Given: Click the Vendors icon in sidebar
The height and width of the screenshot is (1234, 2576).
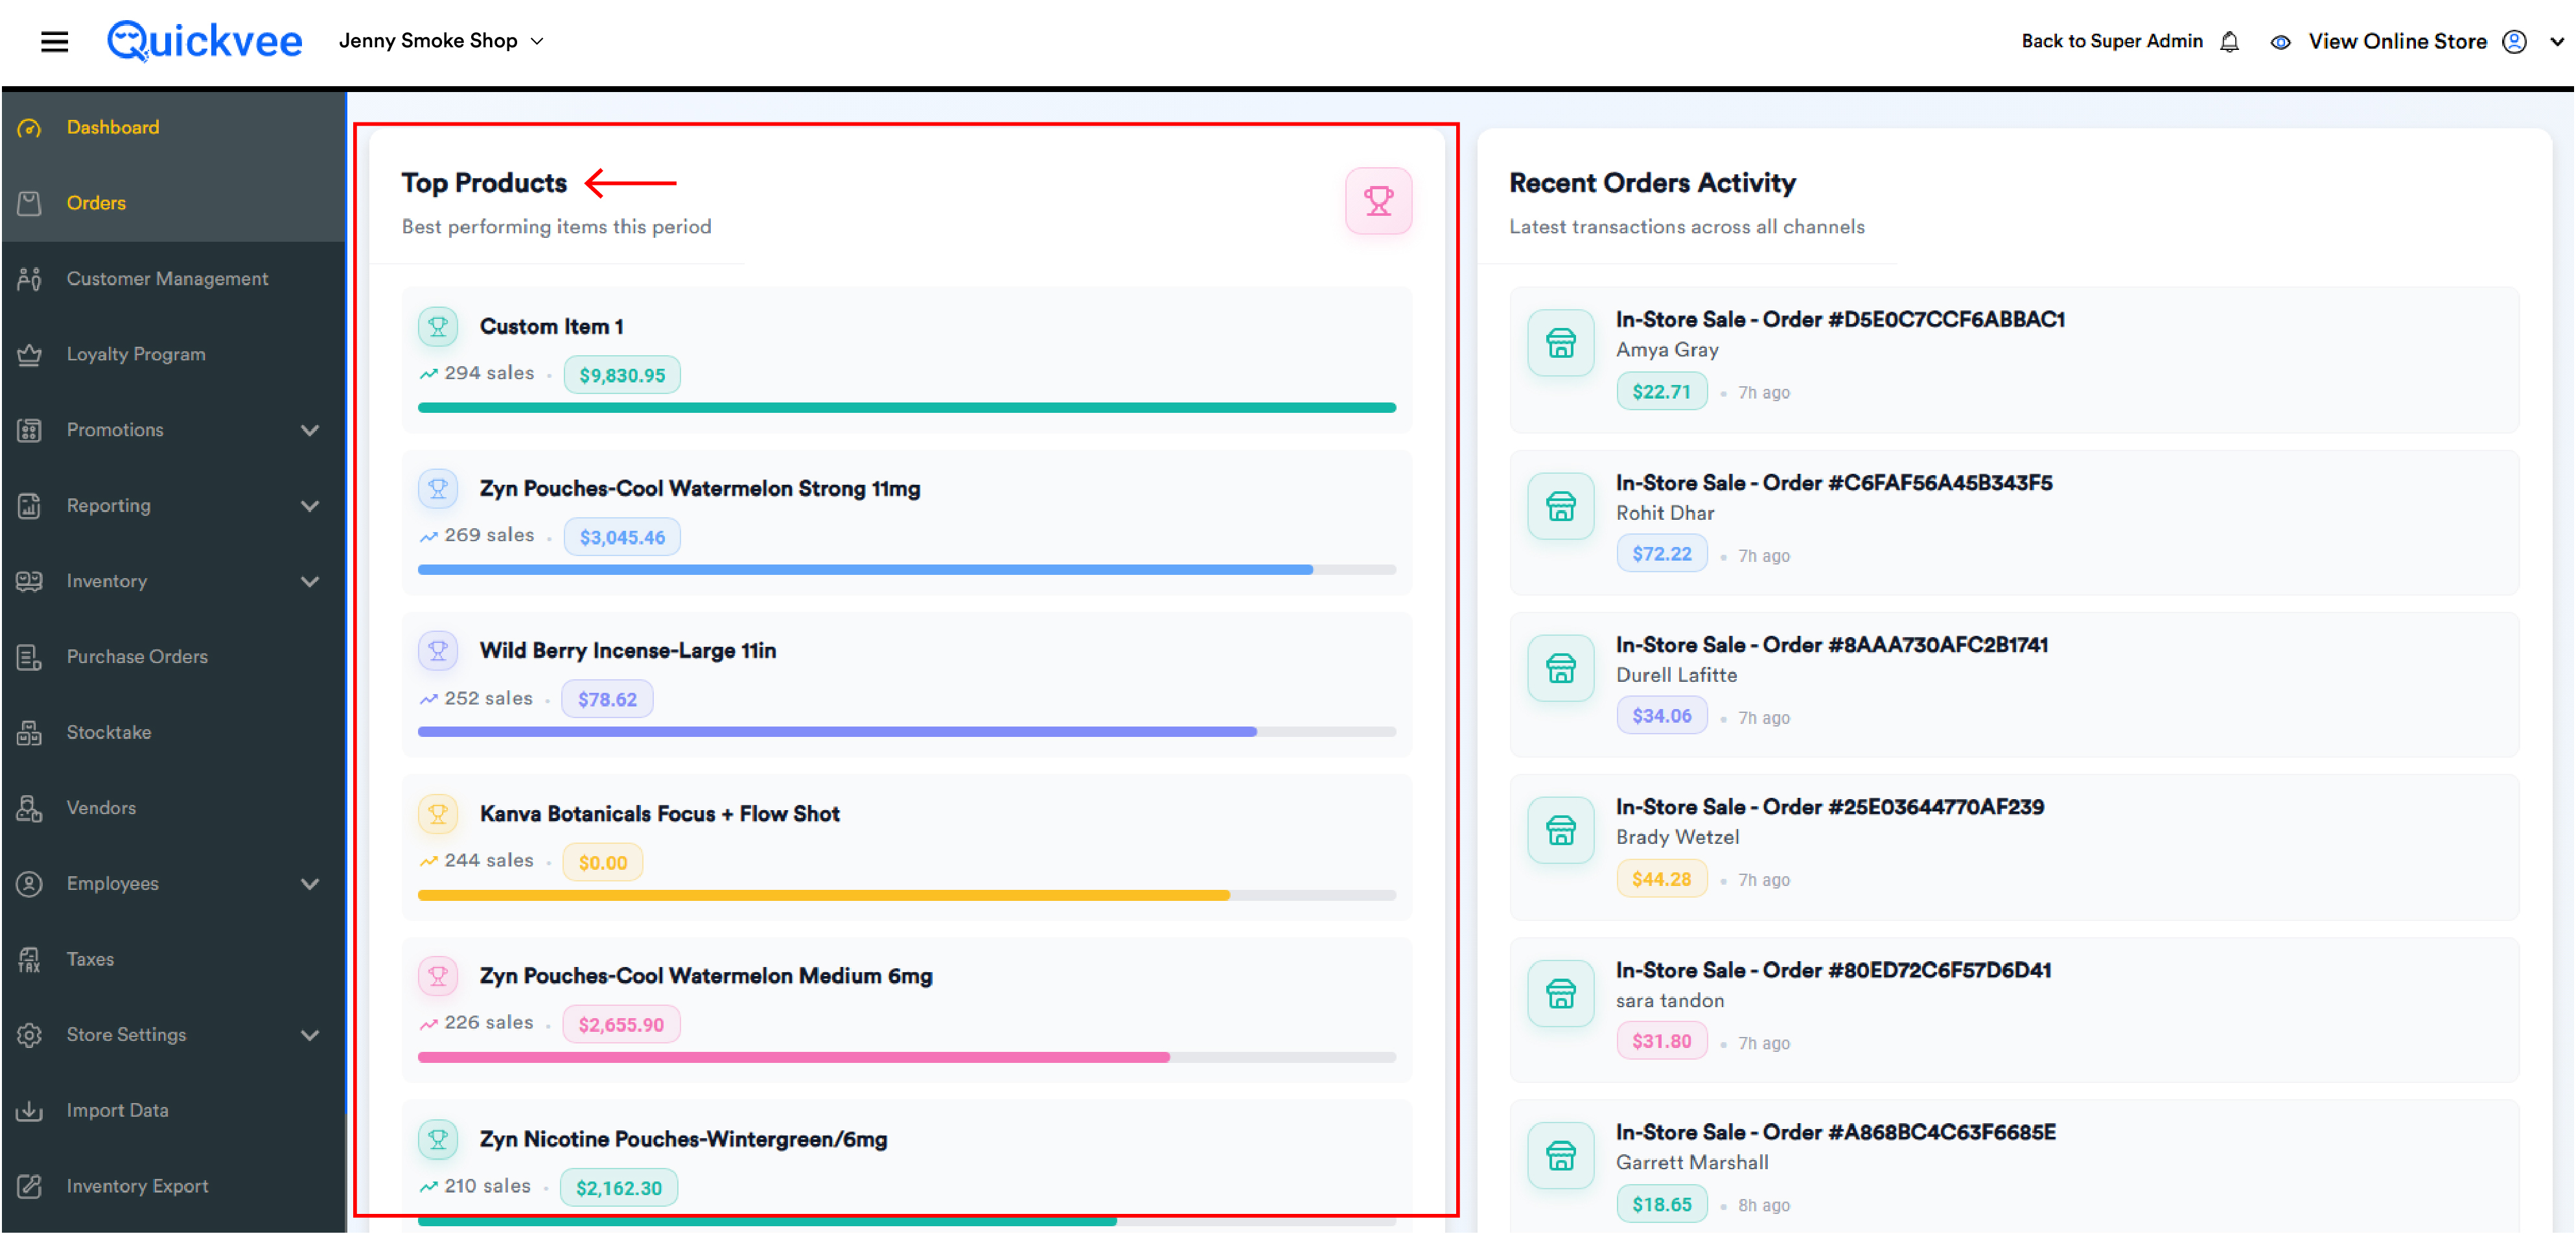Looking at the screenshot, I should (29, 808).
